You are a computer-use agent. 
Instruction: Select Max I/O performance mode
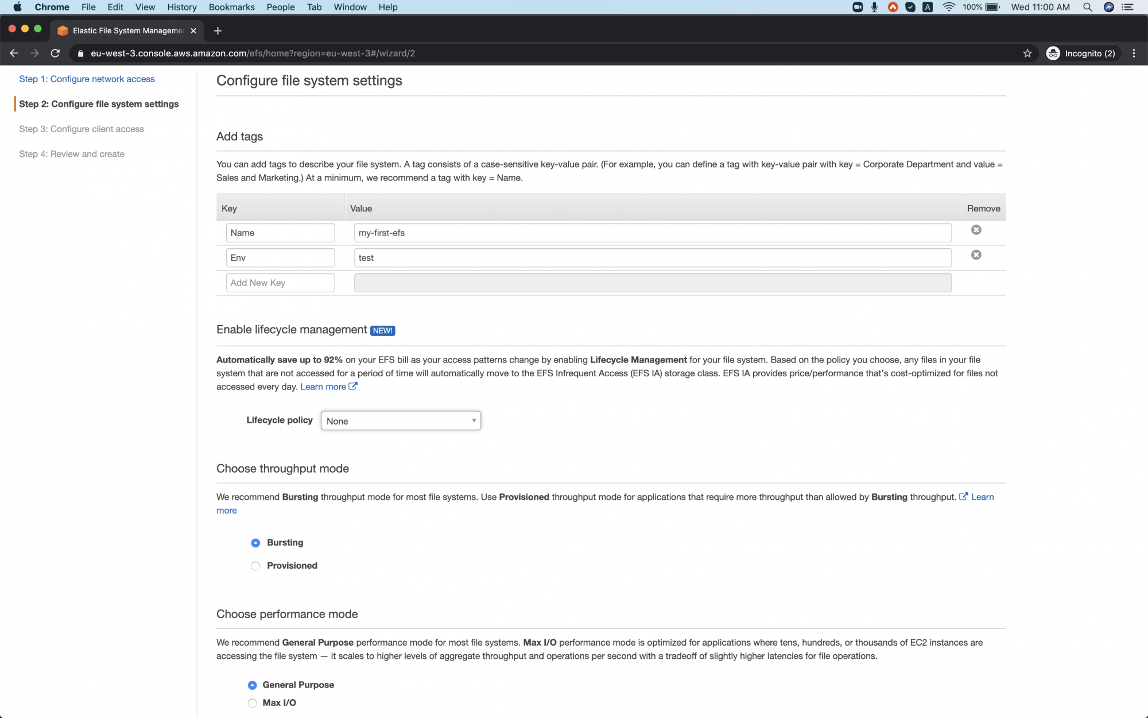tap(253, 702)
